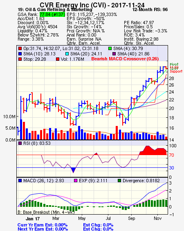Click the B: Base Breakout note
184x231 pixels.
coord(46,212)
